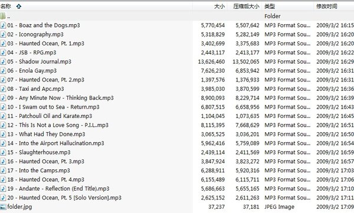Screen dimensions: 354x213
Task: Sort by the 类型 column header
Action: 270,6
